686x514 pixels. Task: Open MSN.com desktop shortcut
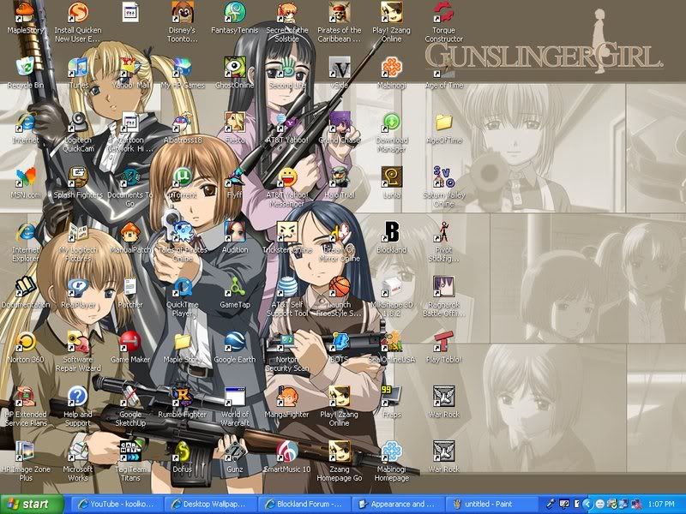26,177
